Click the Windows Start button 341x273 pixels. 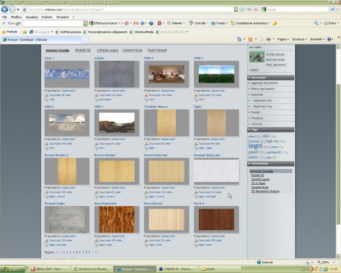click(12, 269)
